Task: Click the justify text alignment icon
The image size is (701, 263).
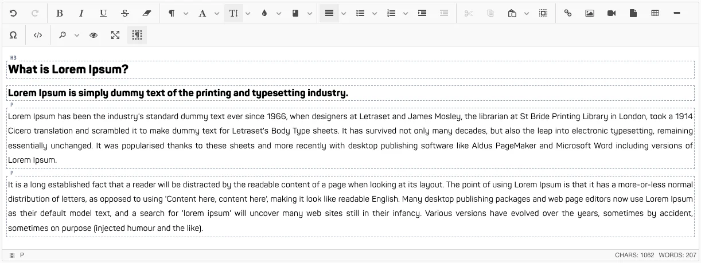Action: coord(329,13)
